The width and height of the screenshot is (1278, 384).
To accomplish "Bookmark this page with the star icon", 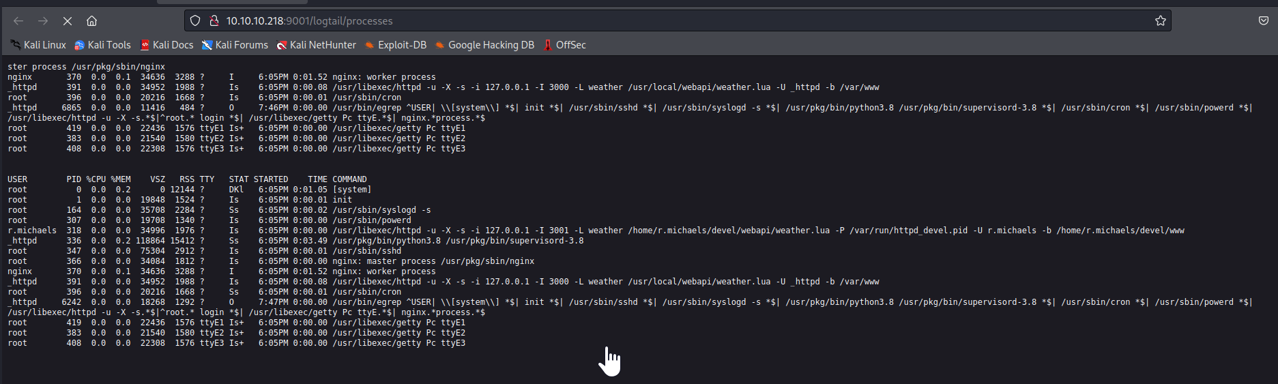I will [1160, 21].
